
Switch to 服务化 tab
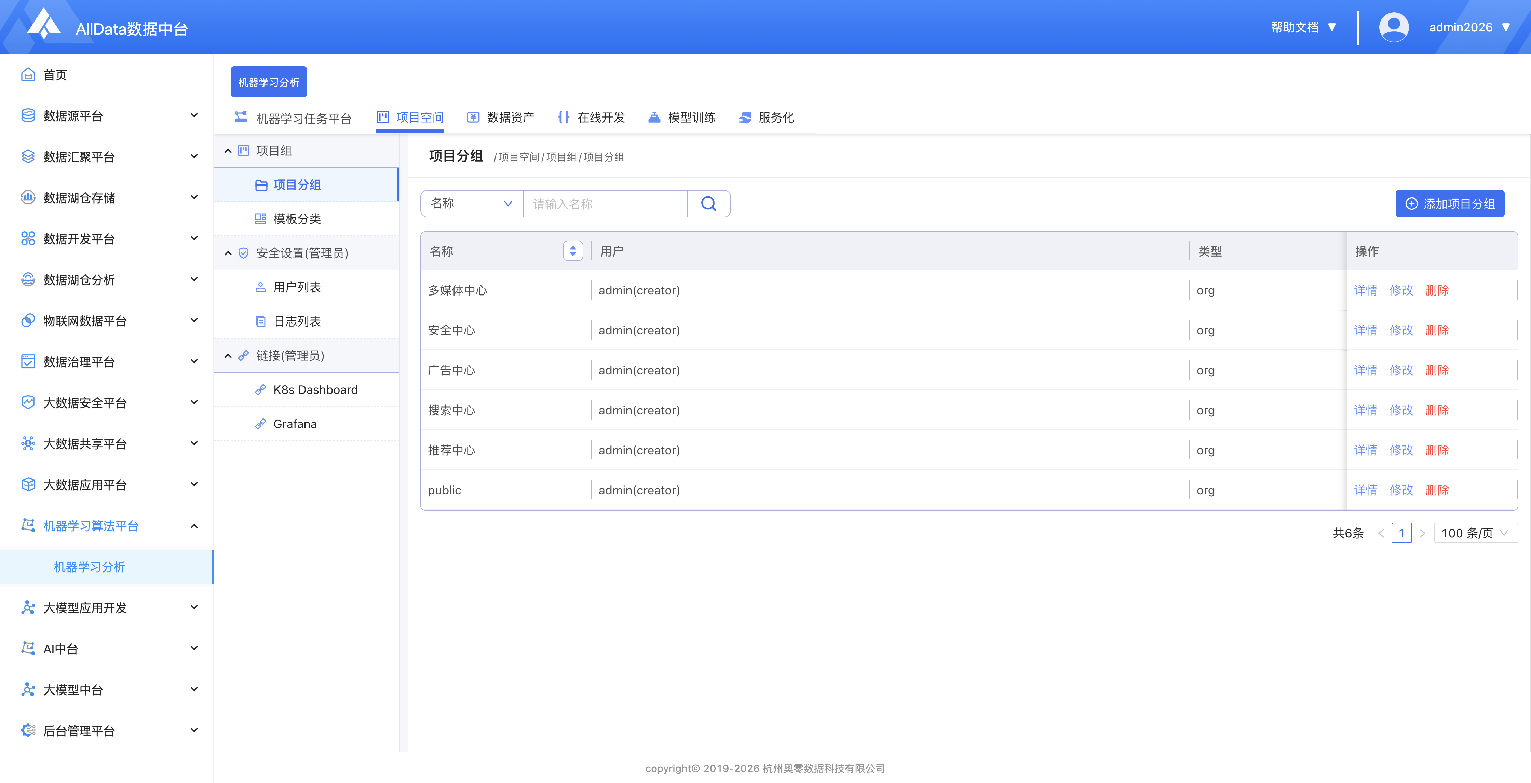[766, 118]
